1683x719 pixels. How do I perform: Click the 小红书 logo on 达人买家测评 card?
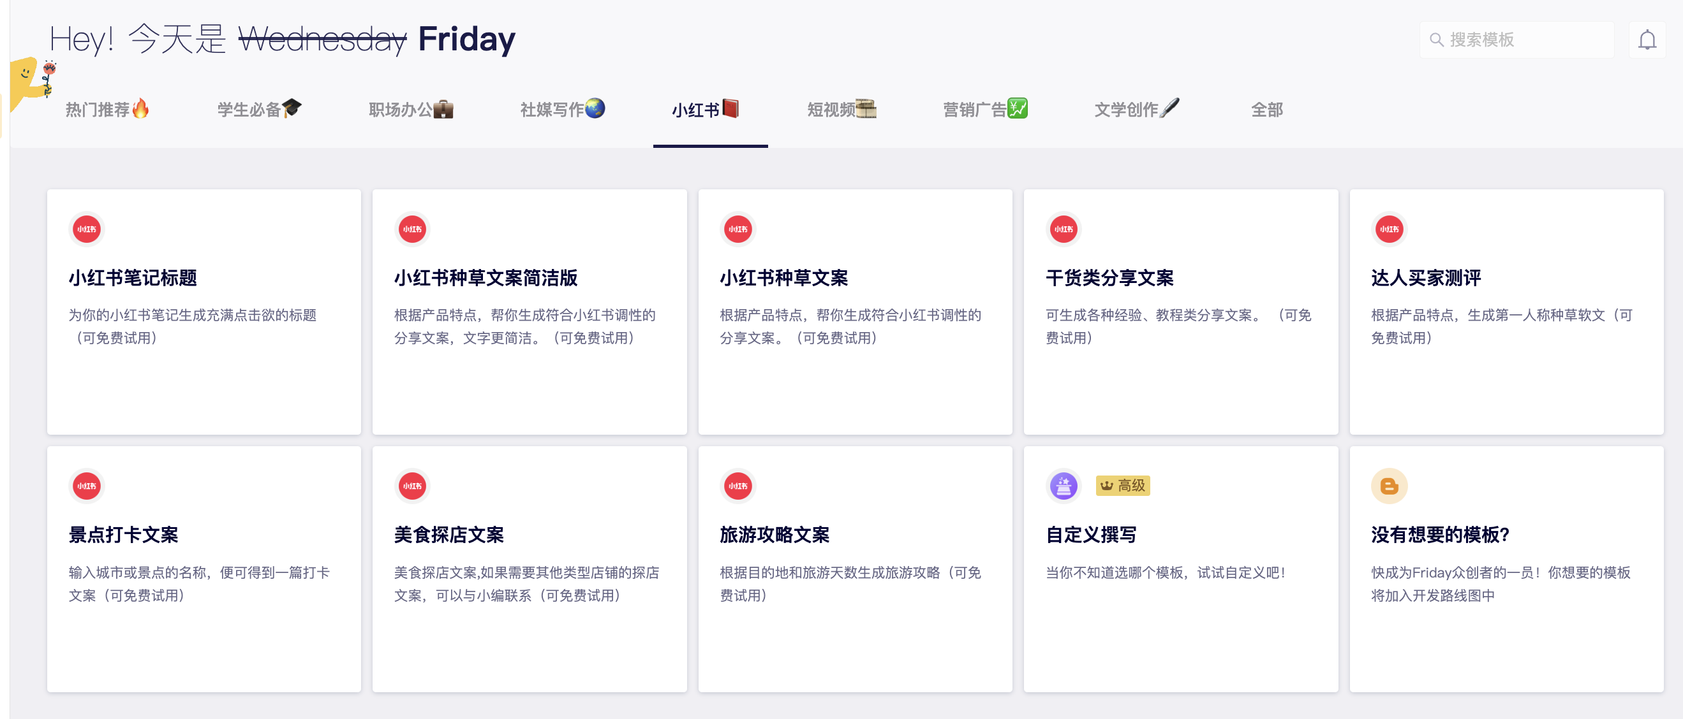(1388, 229)
